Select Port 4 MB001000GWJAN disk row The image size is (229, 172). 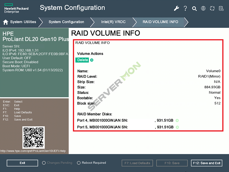[128, 120]
